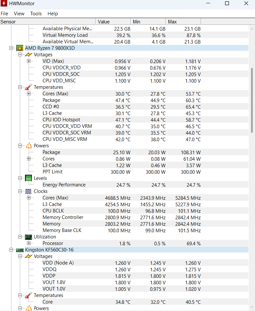The height and width of the screenshot is (311, 255).
Task: Click the Sensor column header
Action: tap(47, 21)
